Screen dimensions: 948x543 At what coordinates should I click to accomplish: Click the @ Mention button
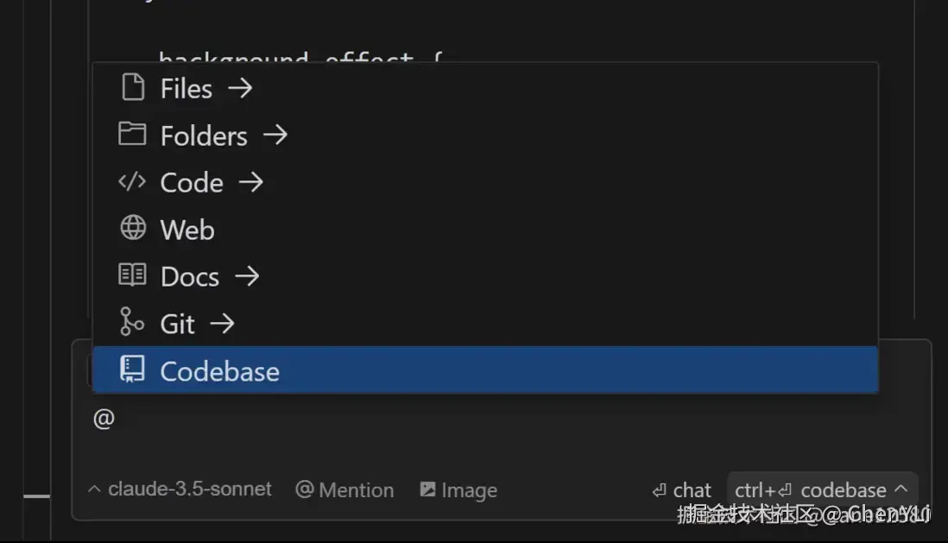pos(344,489)
